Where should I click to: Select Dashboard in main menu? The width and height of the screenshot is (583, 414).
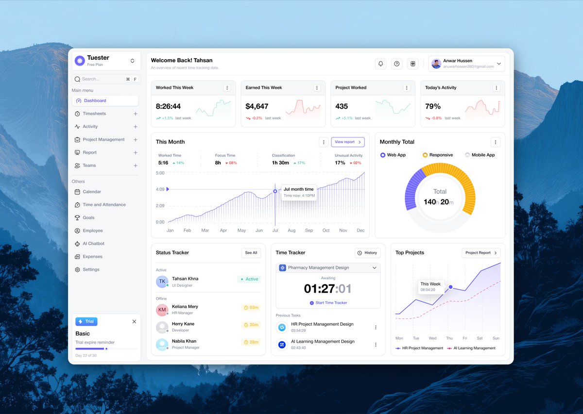[105, 101]
